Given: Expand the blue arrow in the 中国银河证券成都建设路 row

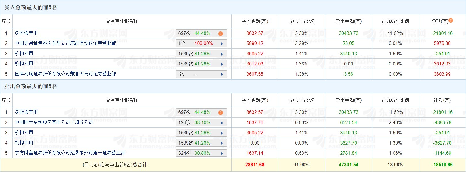Looking at the screenshot, I should coord(222,44).
